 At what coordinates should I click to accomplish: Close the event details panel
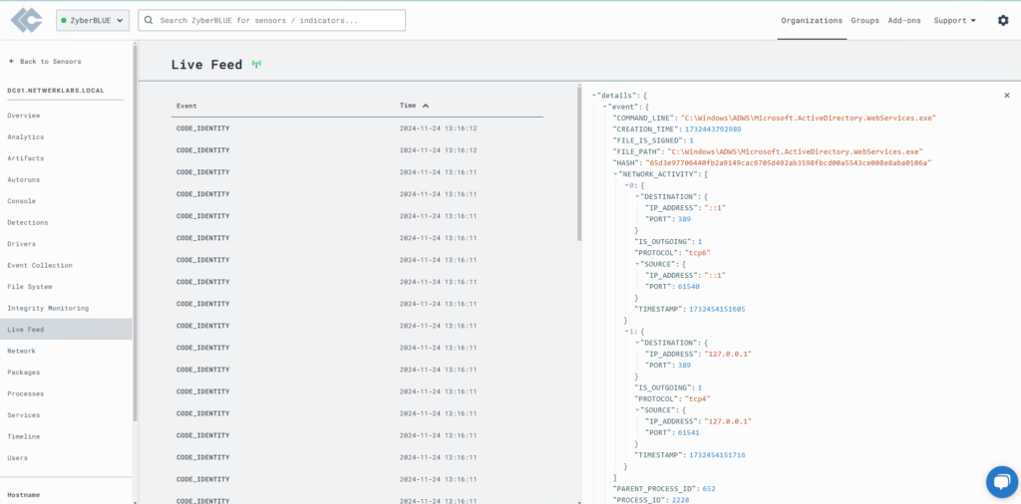pos(1007,95)
